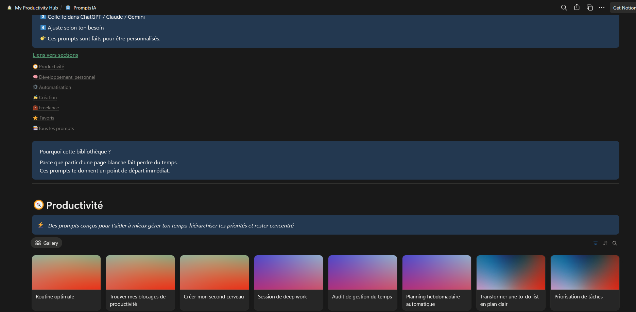
Task: Go to My Productivity Hub breadcrumb
Action: (36, 8)
